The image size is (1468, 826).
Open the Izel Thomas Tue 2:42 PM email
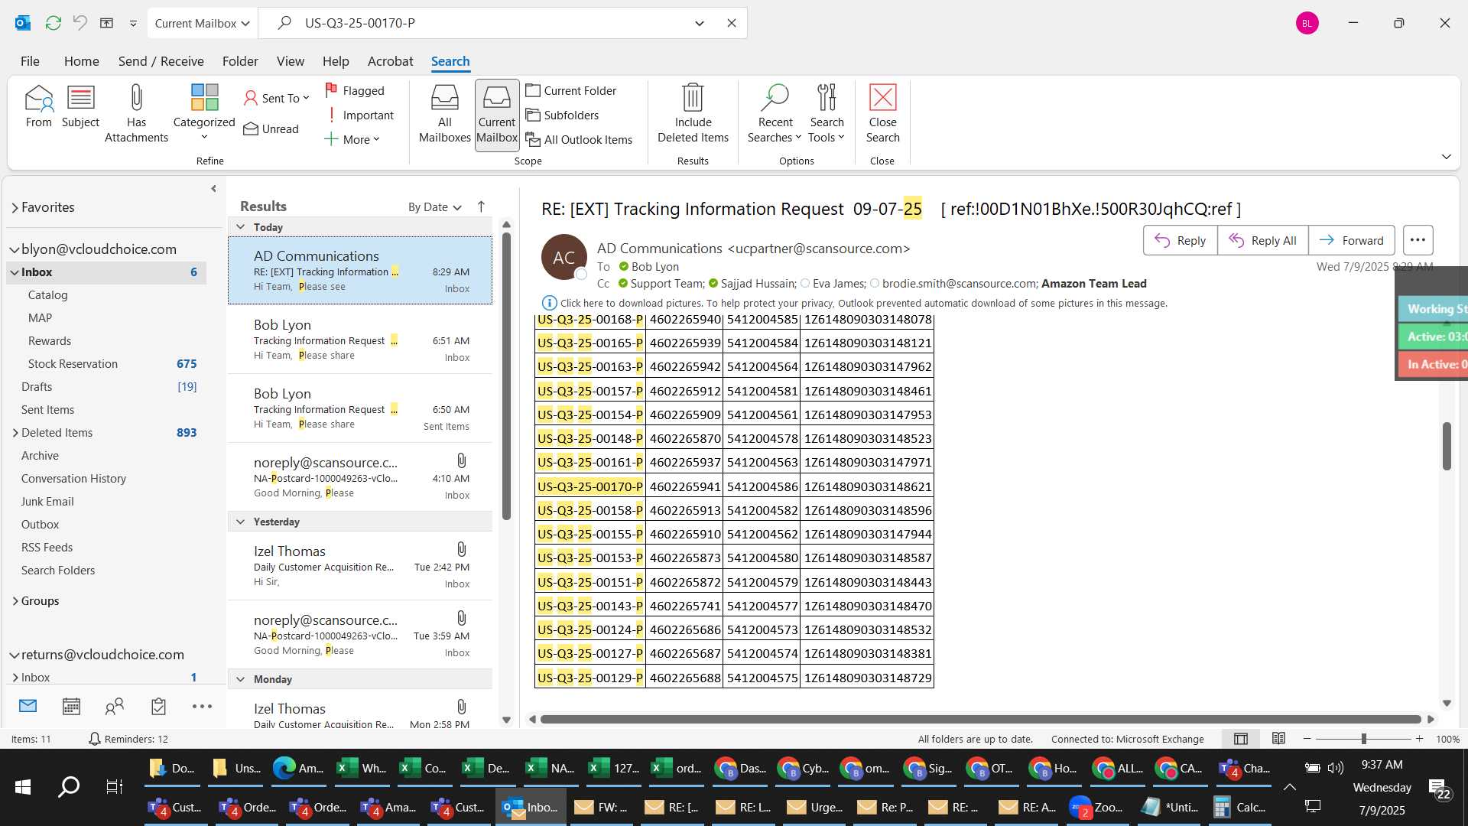pos(360,567)
